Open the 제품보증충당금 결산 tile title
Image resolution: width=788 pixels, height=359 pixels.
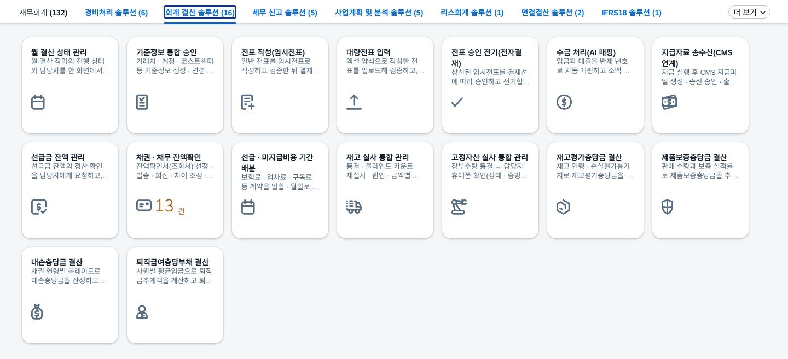tap(694, 157)
